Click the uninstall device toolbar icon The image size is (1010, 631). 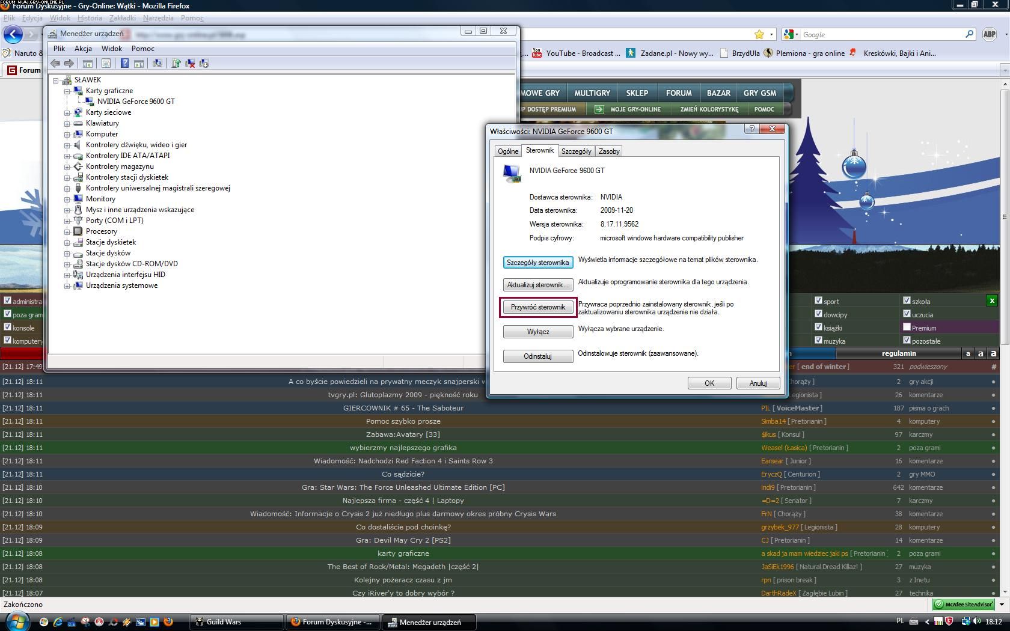pyautogui.click(x=190, y=63)
